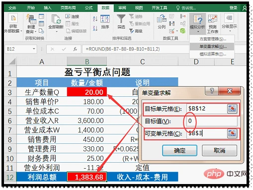Click the dialog help question mark button
The height and width of the screenshot is (190, 253).
[x=212, y=91]
